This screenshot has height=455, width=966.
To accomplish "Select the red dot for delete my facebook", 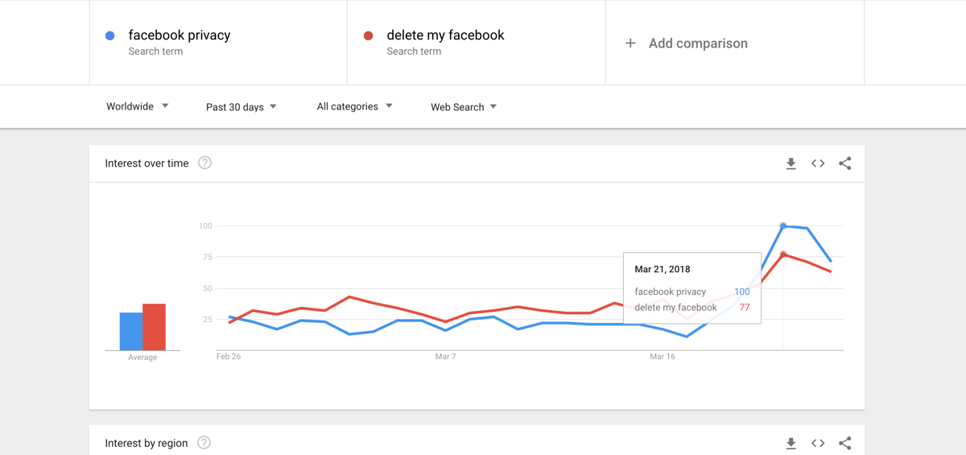I will pos(368,35).
